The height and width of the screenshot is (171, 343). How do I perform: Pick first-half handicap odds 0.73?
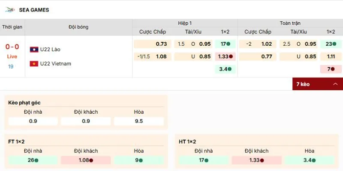point(153,44)
